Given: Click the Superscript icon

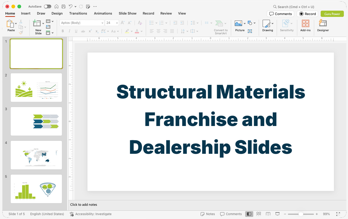Looking at the screenshot, I should click(x=90, y=31).
